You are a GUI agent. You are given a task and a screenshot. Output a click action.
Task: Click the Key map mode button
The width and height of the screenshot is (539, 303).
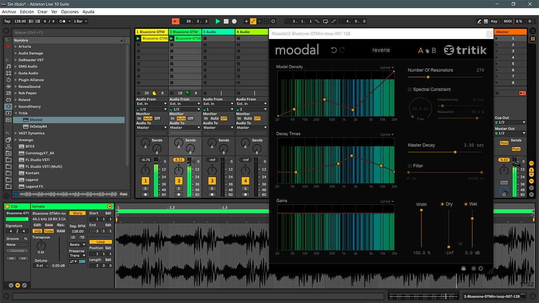494,21
